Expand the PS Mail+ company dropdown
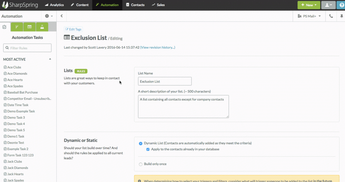Image resolution: width=345 pixels, height=182 pixels. [x=309, y=16]
